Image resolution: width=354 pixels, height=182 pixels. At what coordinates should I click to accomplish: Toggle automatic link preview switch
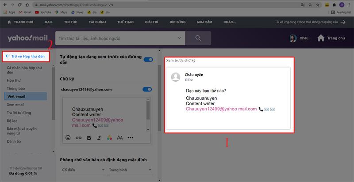point(148,60)
